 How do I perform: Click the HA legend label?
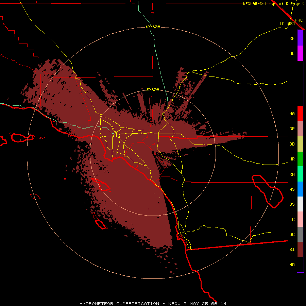(x=292, y=114)
